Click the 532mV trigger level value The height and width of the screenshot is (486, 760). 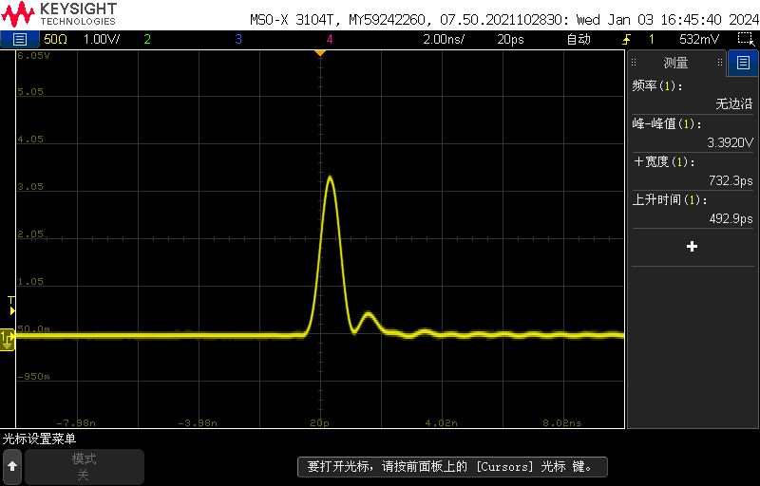coord(698,39)
